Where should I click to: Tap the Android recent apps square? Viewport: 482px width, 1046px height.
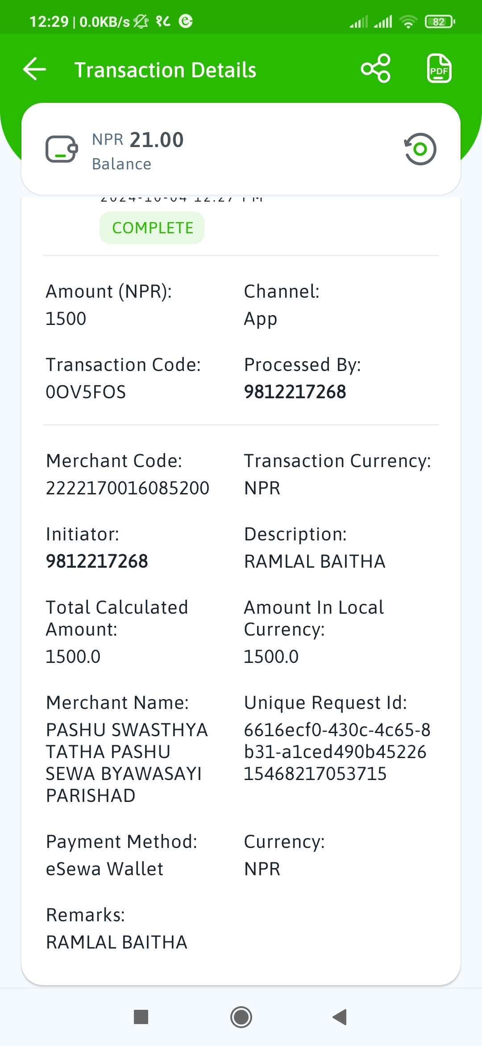coord(141,1017)
